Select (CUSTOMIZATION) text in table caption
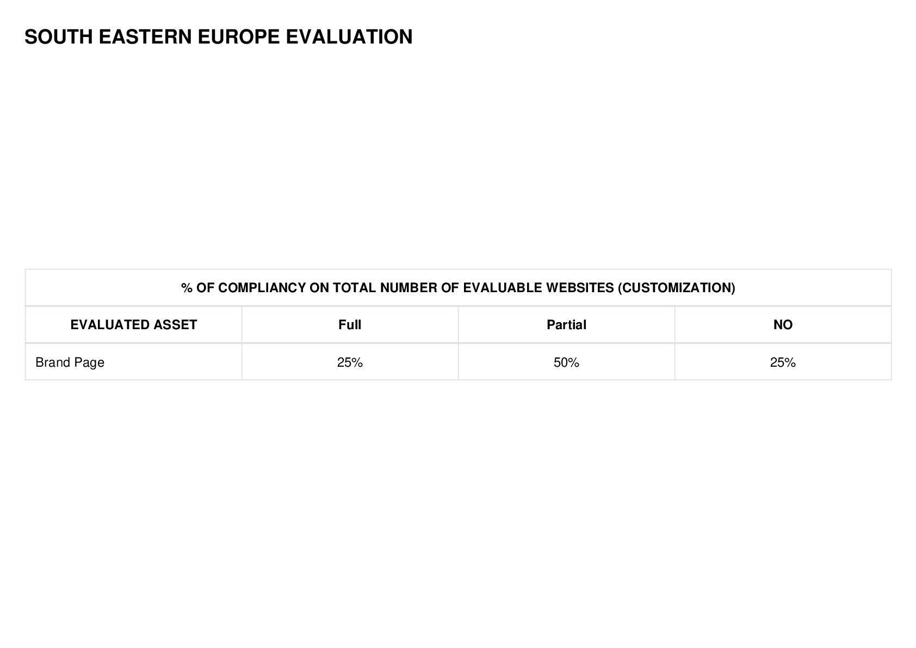The width and height of the screenshot is (916, 648). click(676, 288)
